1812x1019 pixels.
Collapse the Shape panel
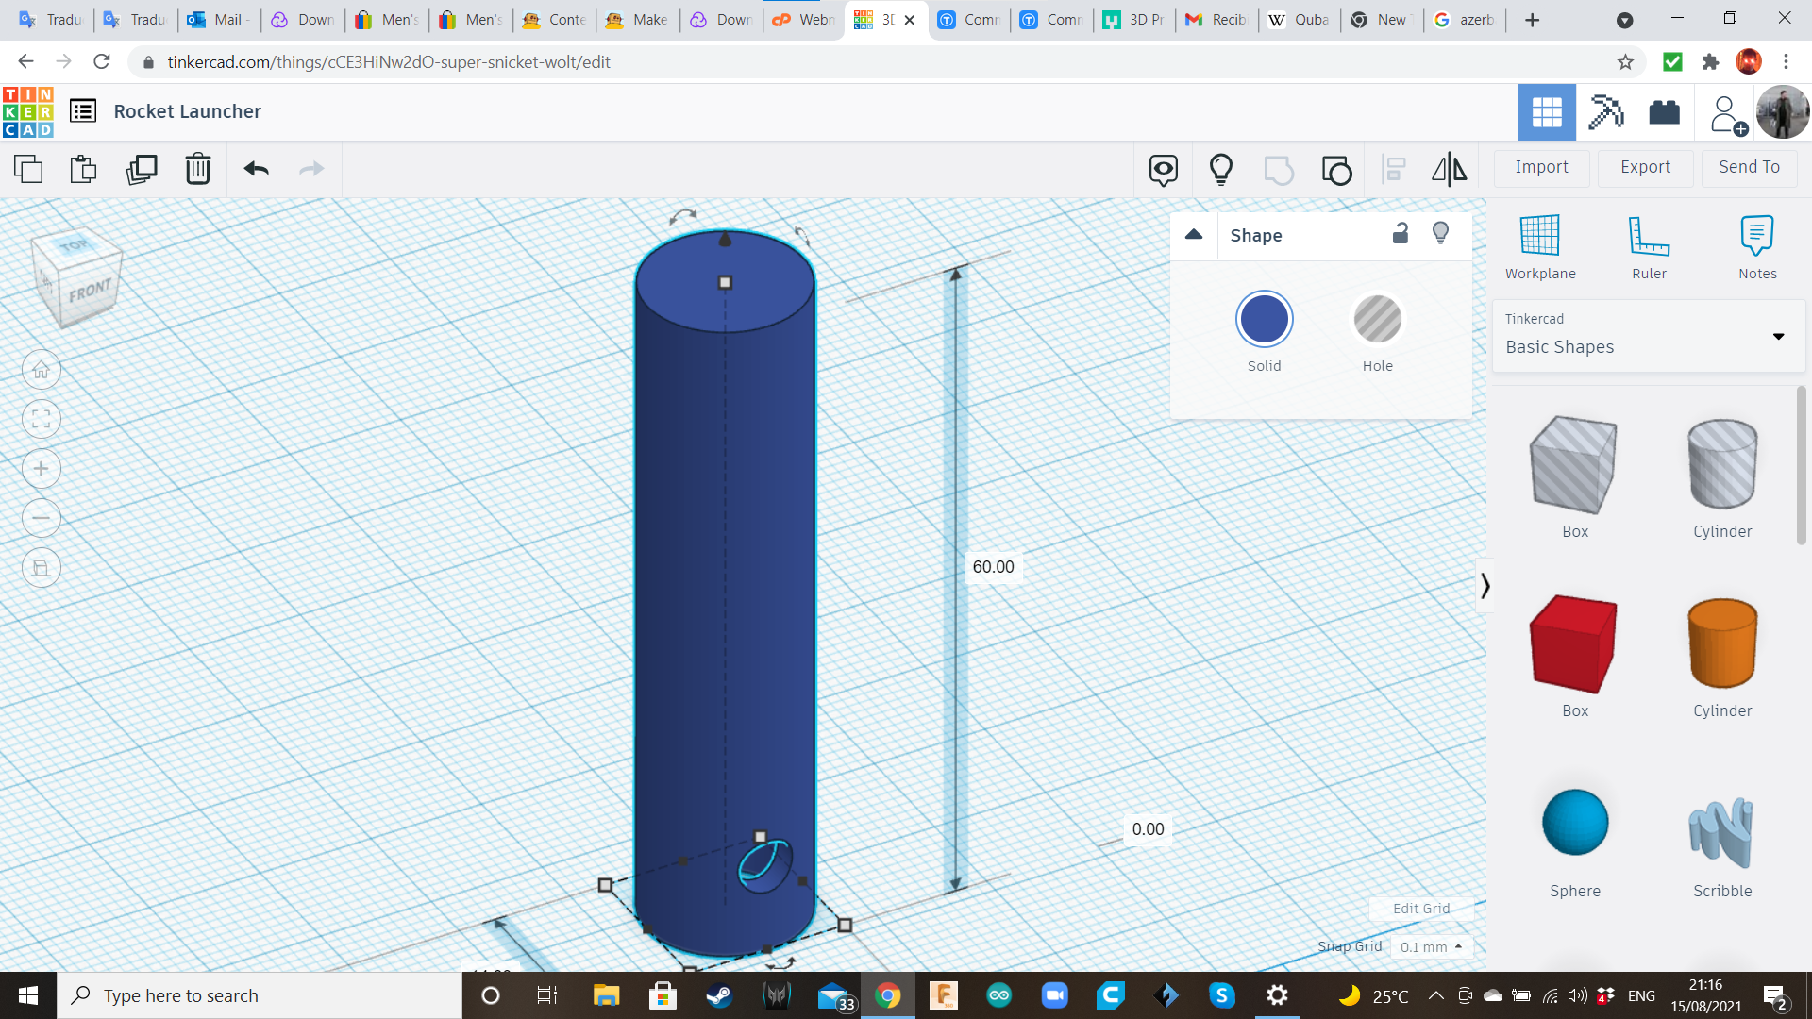point(1193,234)
